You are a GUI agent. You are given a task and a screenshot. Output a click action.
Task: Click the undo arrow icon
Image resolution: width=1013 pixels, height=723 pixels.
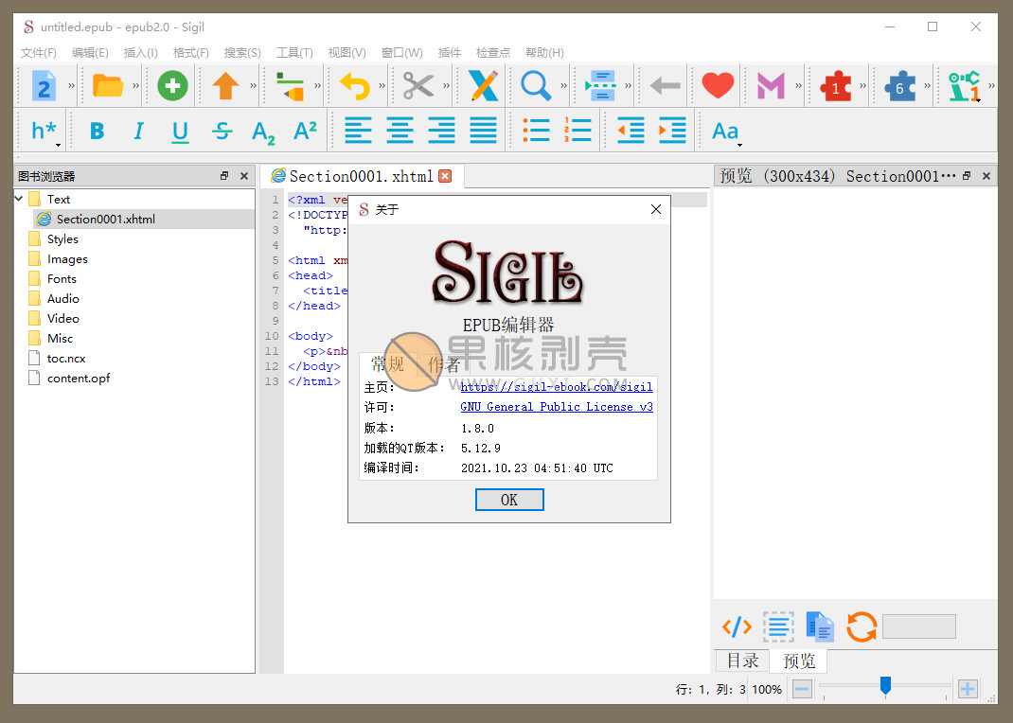pyautogui.click(x=355, y=85)
